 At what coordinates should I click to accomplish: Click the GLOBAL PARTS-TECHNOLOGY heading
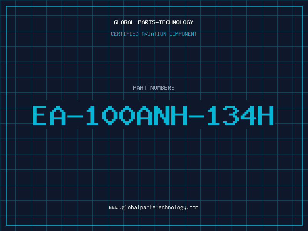coord(154,22)
